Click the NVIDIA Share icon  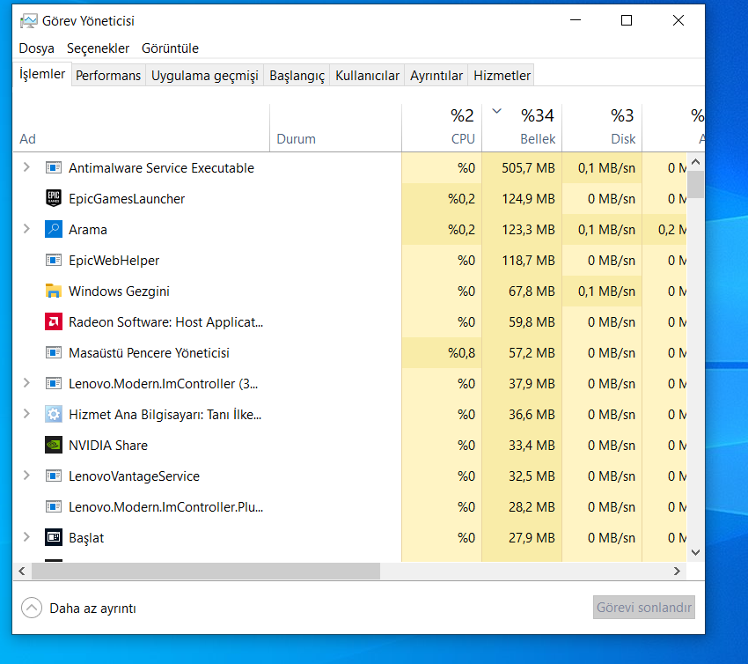[x=54, y=445]
